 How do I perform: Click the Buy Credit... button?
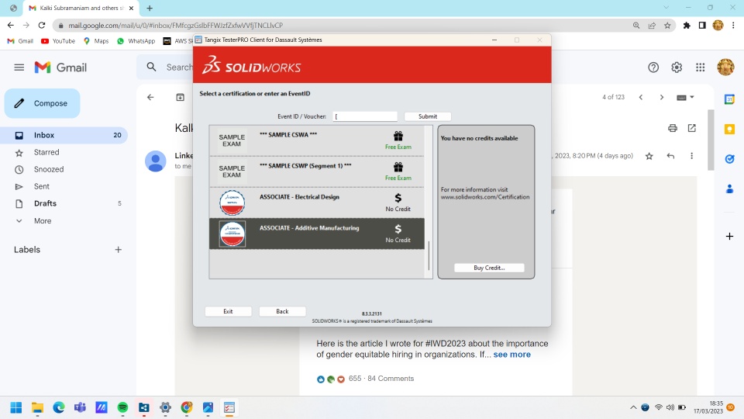[489, 268]
